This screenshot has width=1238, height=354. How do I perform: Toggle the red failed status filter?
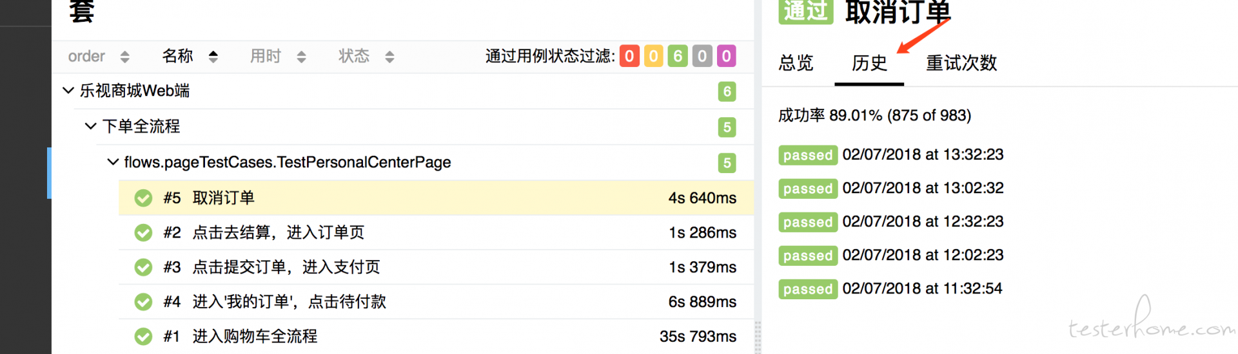[x=629, y=57]
